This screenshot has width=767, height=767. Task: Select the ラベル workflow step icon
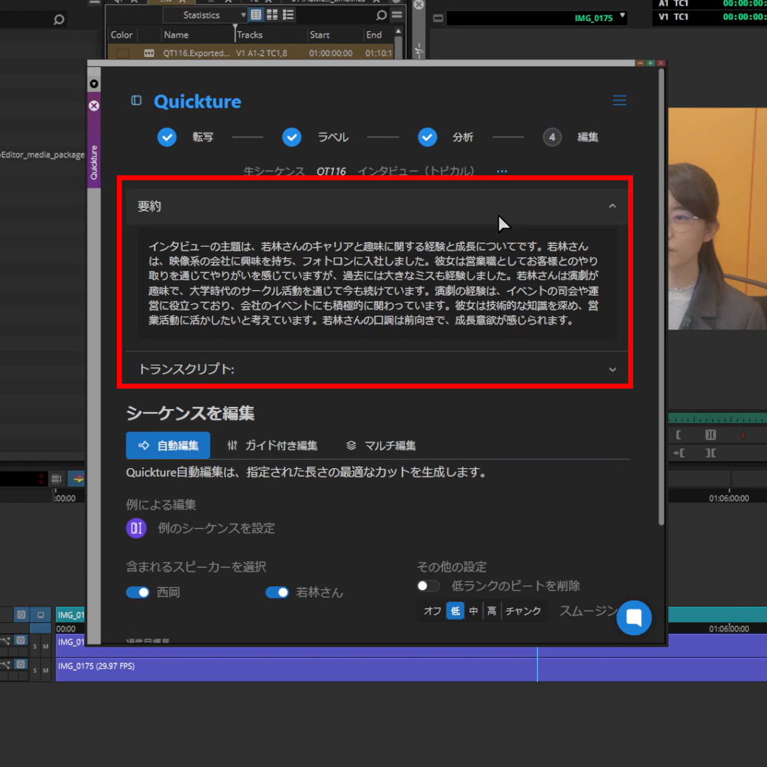(x=291, y=137)
